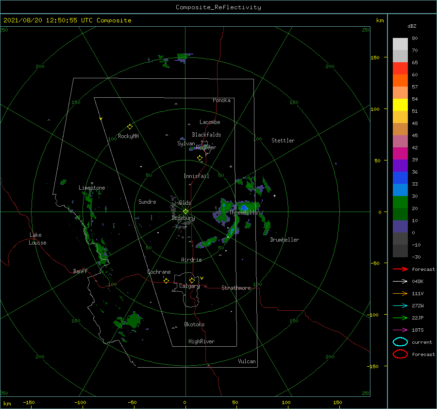Select the 36 dBZ blue swatch

[400, 178]
